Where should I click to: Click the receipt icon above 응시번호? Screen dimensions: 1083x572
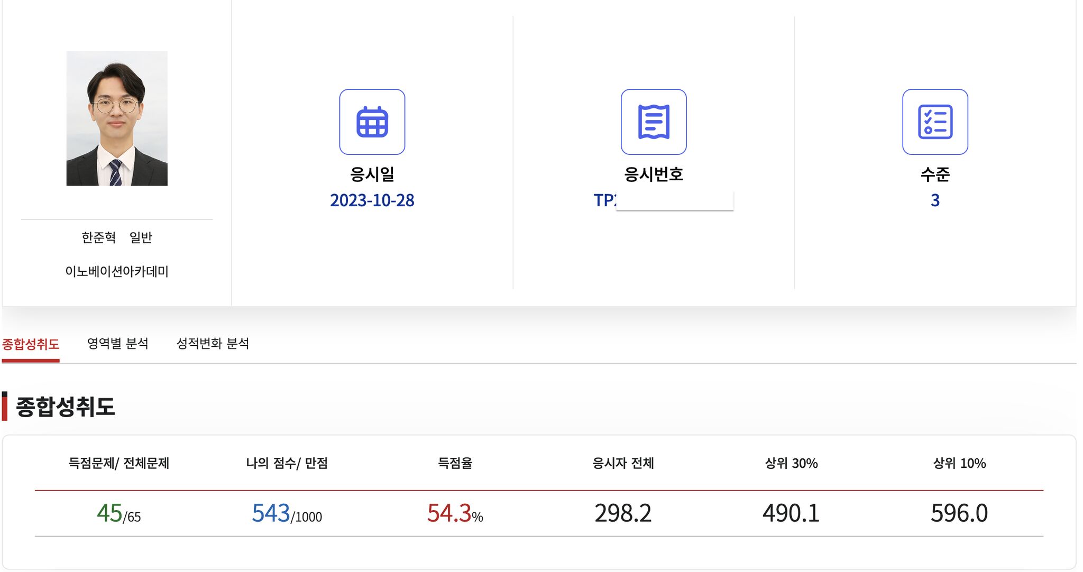[x=653, y=122]
